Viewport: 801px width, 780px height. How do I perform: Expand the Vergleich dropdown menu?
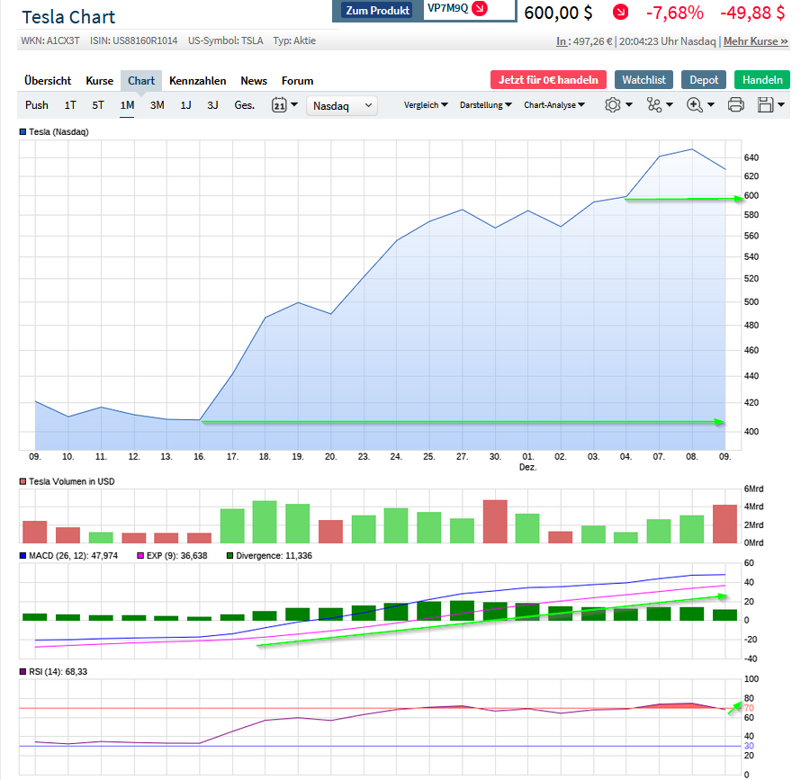point(425,104)
